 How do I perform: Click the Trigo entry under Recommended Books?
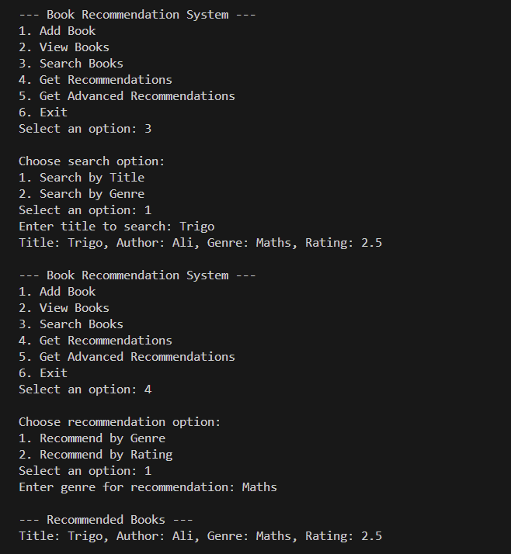pyautogui.click(x=200, y=536)
